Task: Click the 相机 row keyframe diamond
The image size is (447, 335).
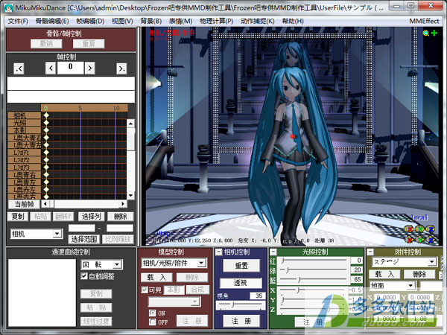Action: pos(46,115)
